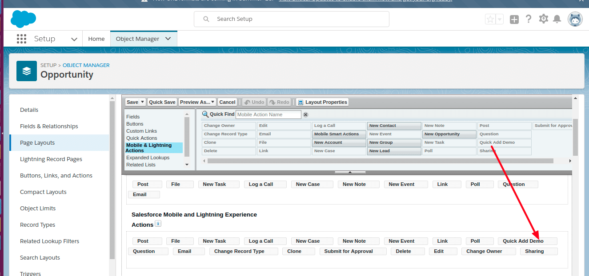Image resolution: width=589 pixels, height=276 pixels.
Task: Focus the Quick Find Mobile Action Name field
Action: (x=268, y=114)
